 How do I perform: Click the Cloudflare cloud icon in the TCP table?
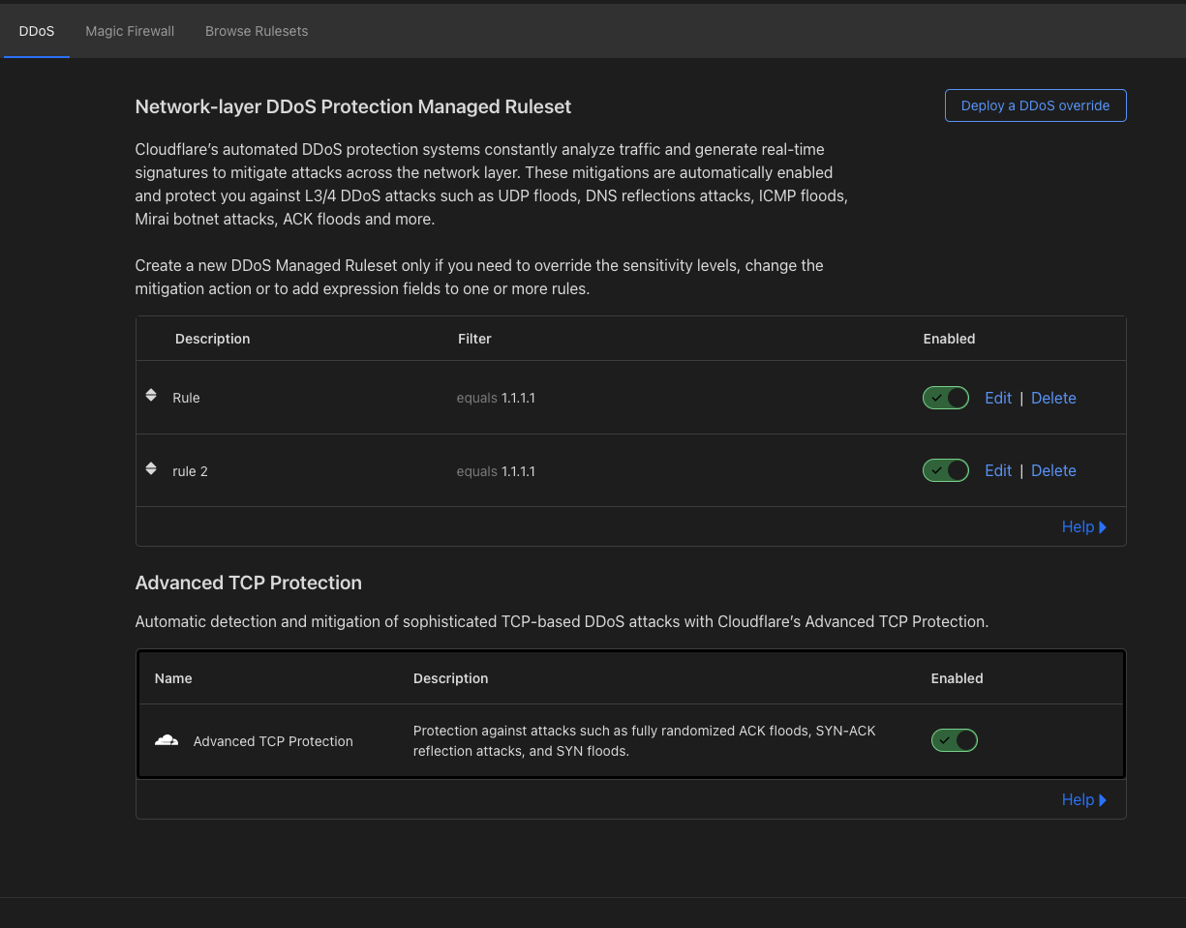pos(167,740)
